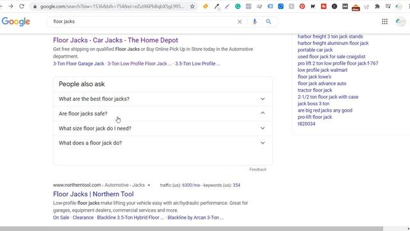Open the red square extension icon
The width and height of the screenshot is (410, 231).
tap(324, 6)
